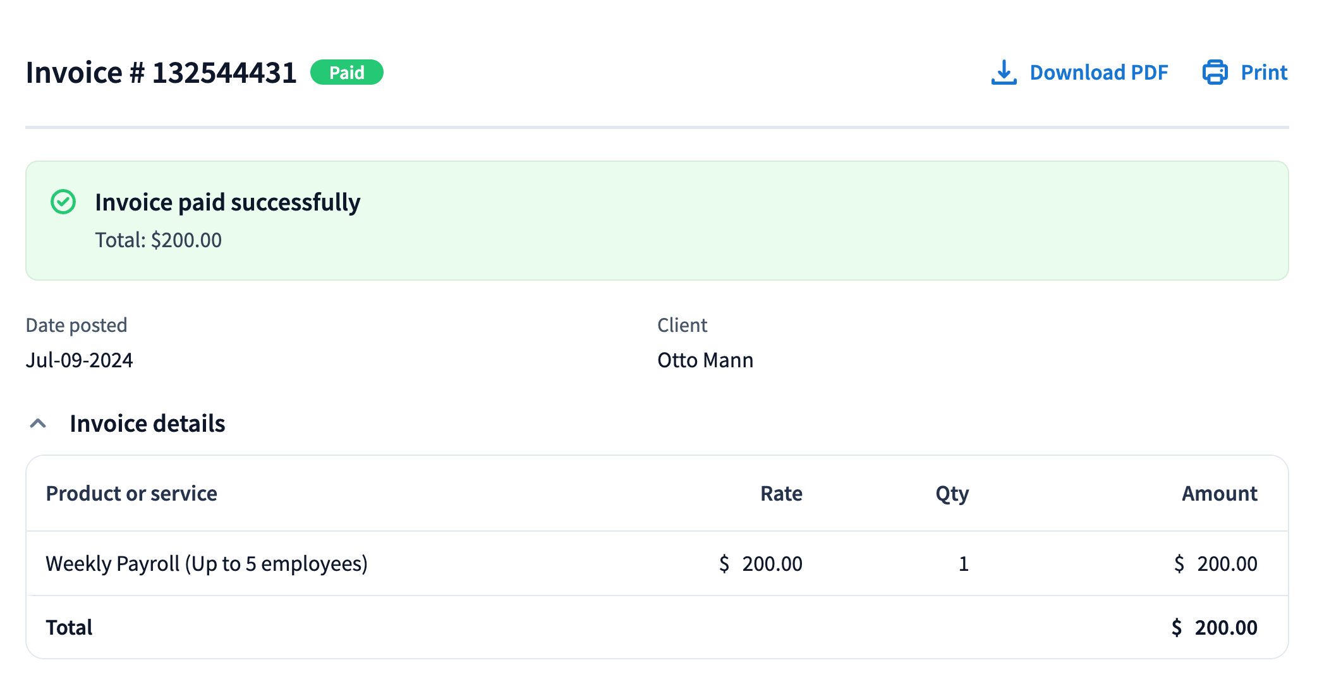Click the client name Otto Mann

[x=705, y=360]
